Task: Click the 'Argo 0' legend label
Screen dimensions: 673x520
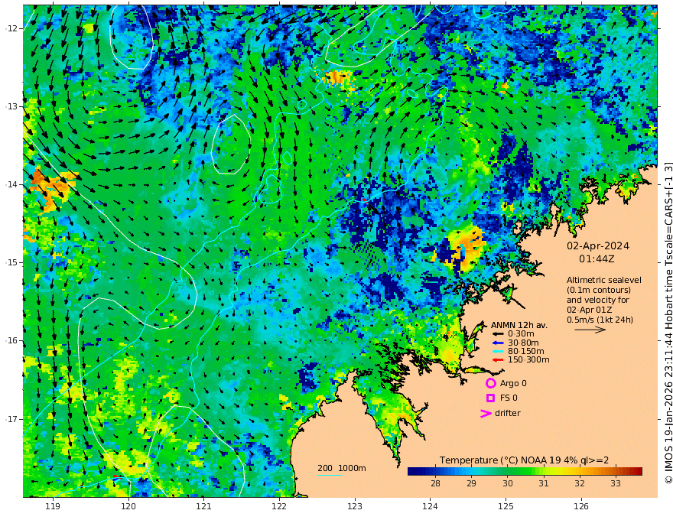Action: (513, 383)
